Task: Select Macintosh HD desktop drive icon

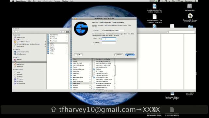Action: 189,6
